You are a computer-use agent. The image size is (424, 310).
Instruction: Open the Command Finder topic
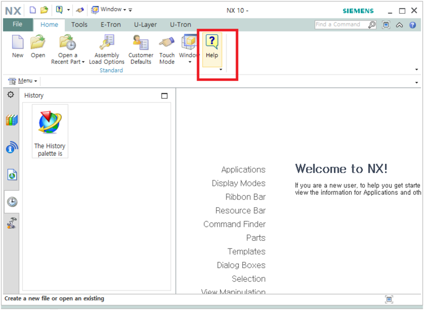234,224
